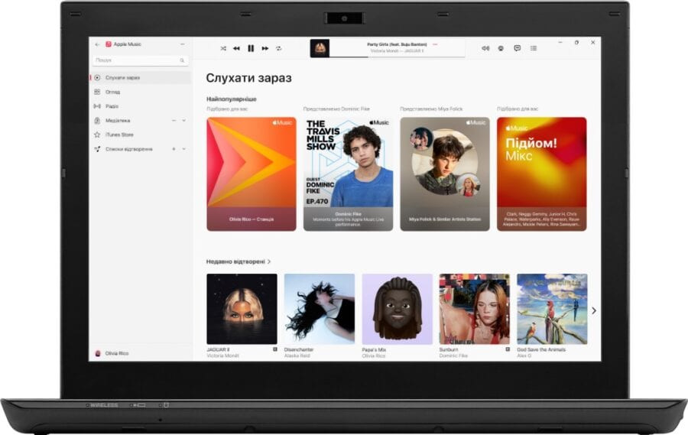Screen dimensions: 688x435
Task: Skip to the next track
Action: pyautogui.click(x=265, y=48)
